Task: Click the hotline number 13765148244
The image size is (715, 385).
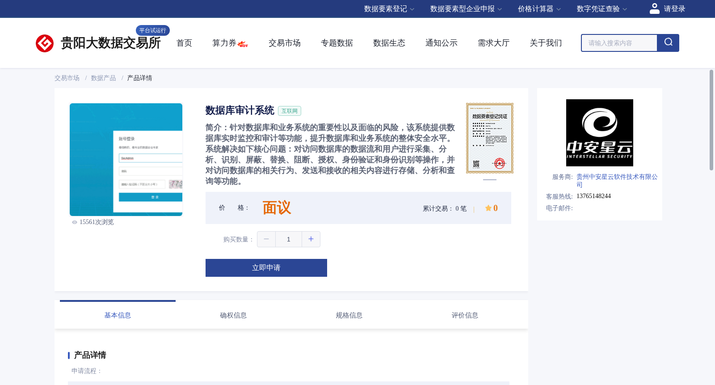Action: pyautogui.click(x=593, y=196)
